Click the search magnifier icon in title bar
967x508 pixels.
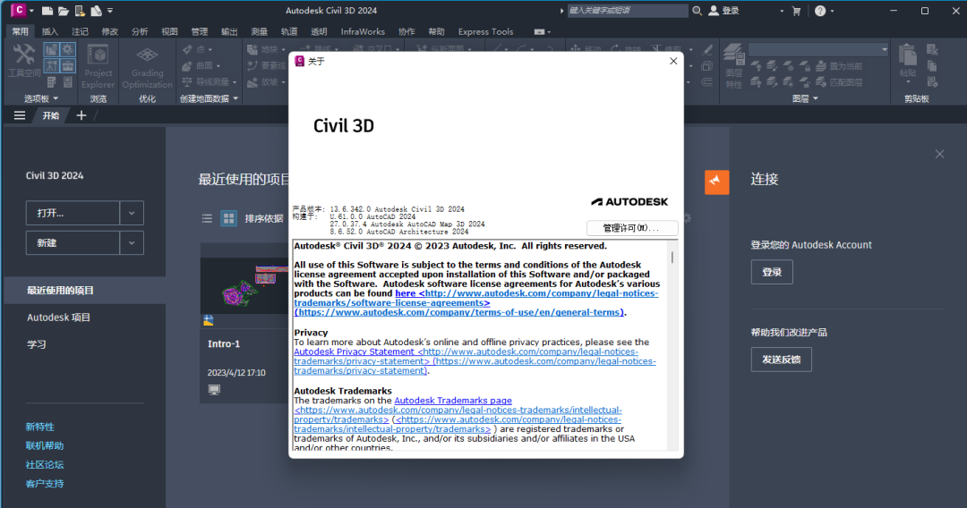pyautogui.click(x=697, y=11)
